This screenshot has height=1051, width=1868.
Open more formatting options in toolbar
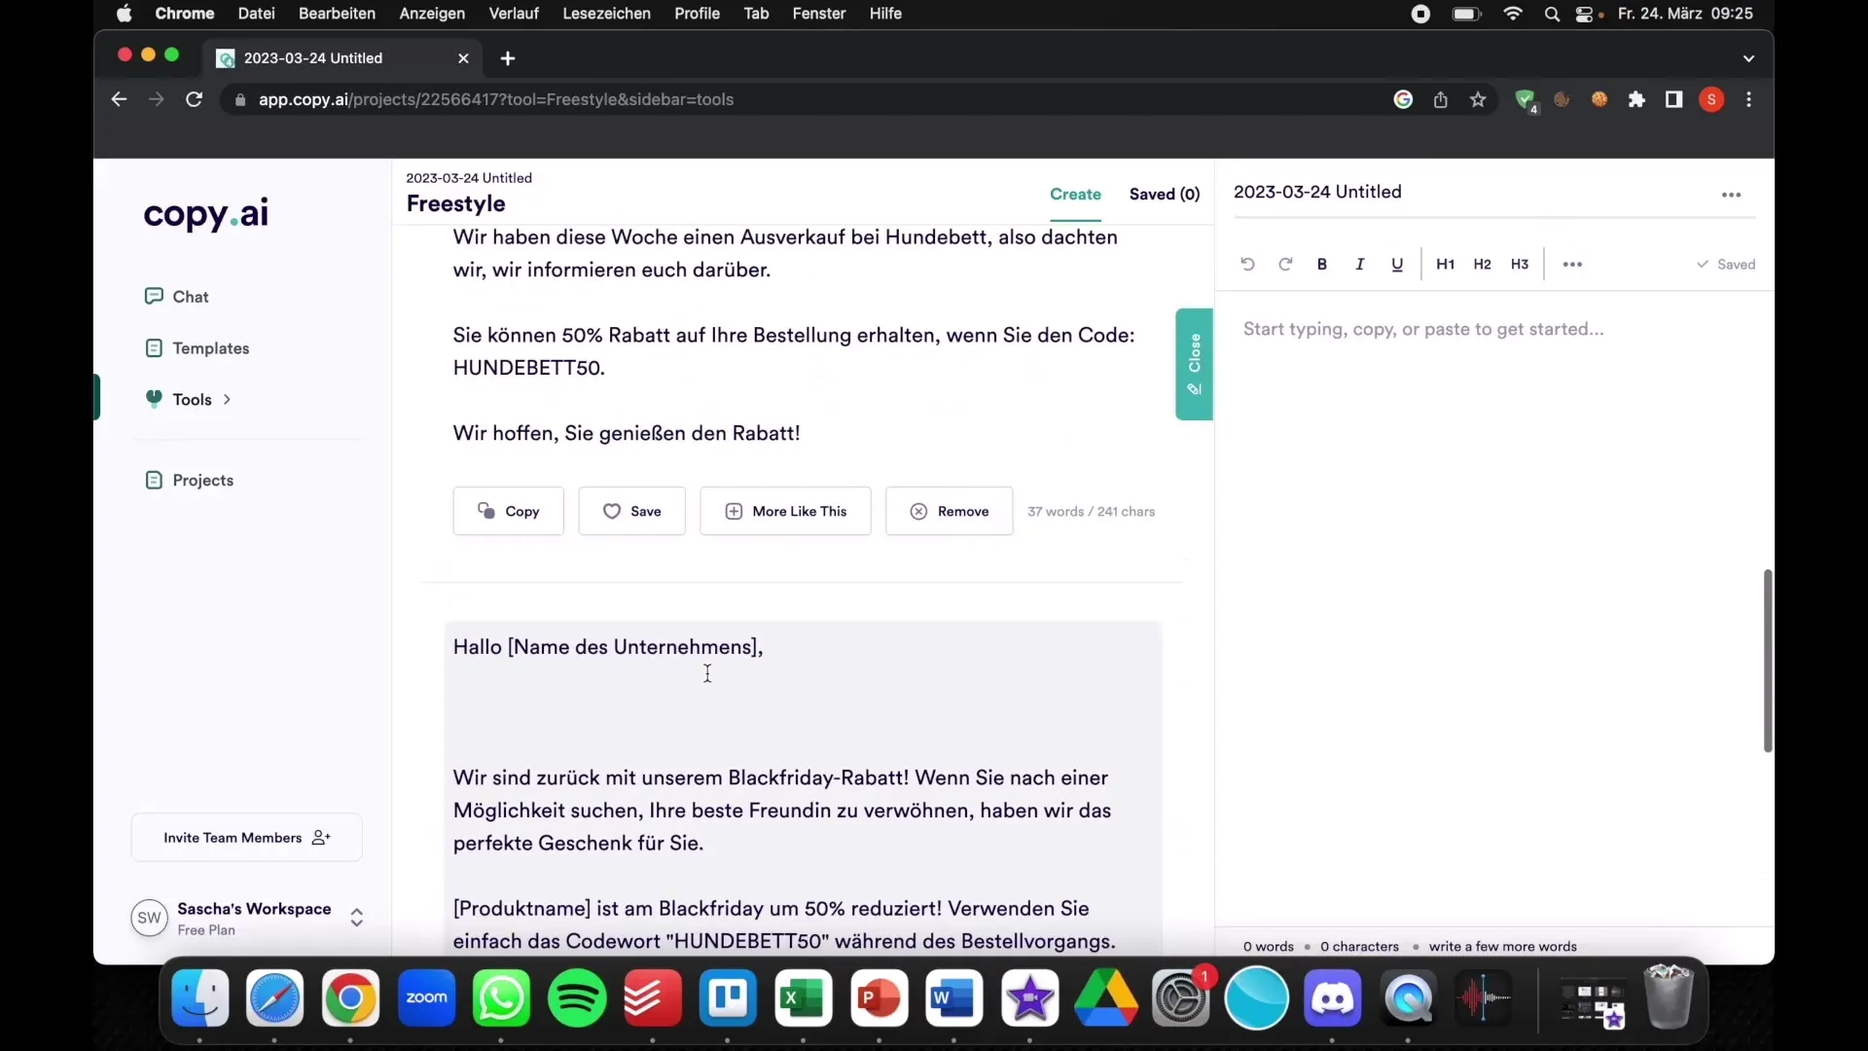1572,265
